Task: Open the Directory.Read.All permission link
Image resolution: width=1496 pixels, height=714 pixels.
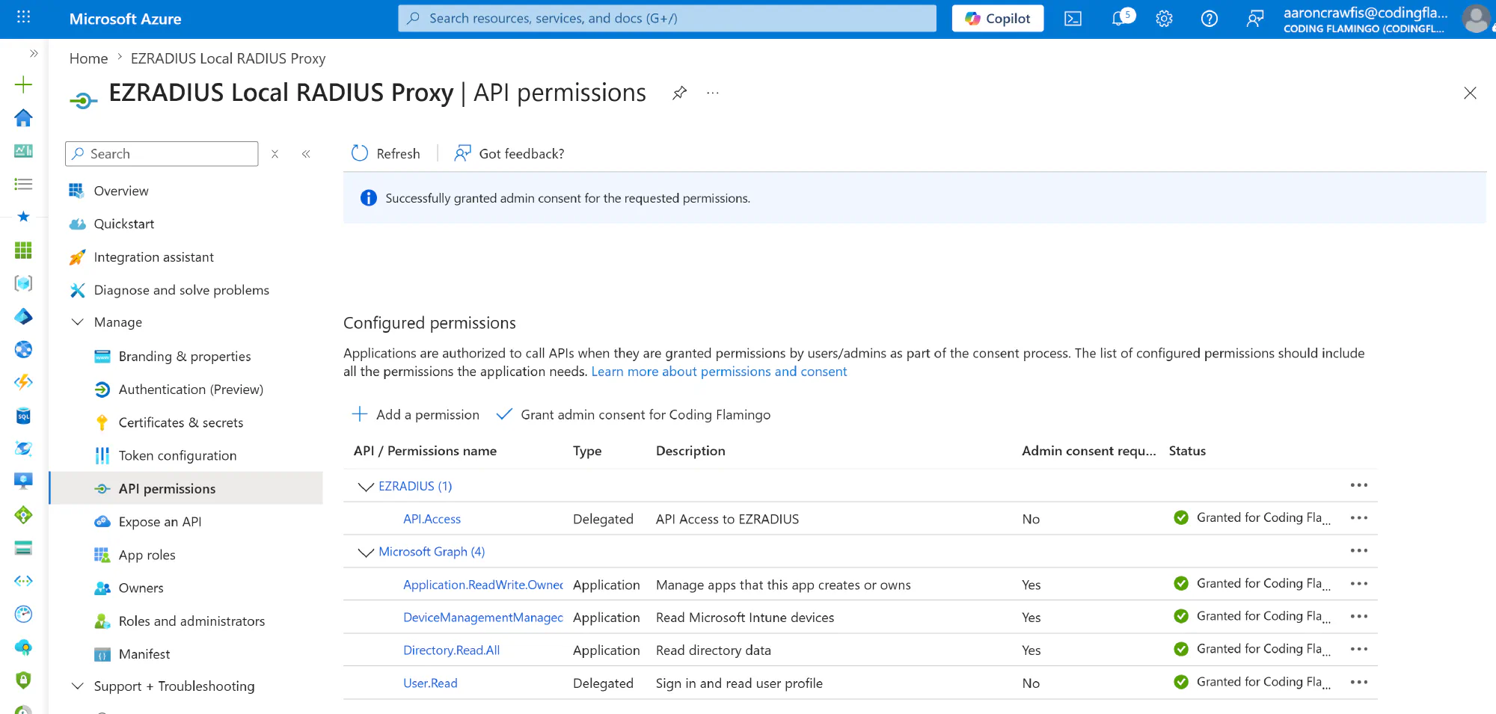Action: click(451, 650)
